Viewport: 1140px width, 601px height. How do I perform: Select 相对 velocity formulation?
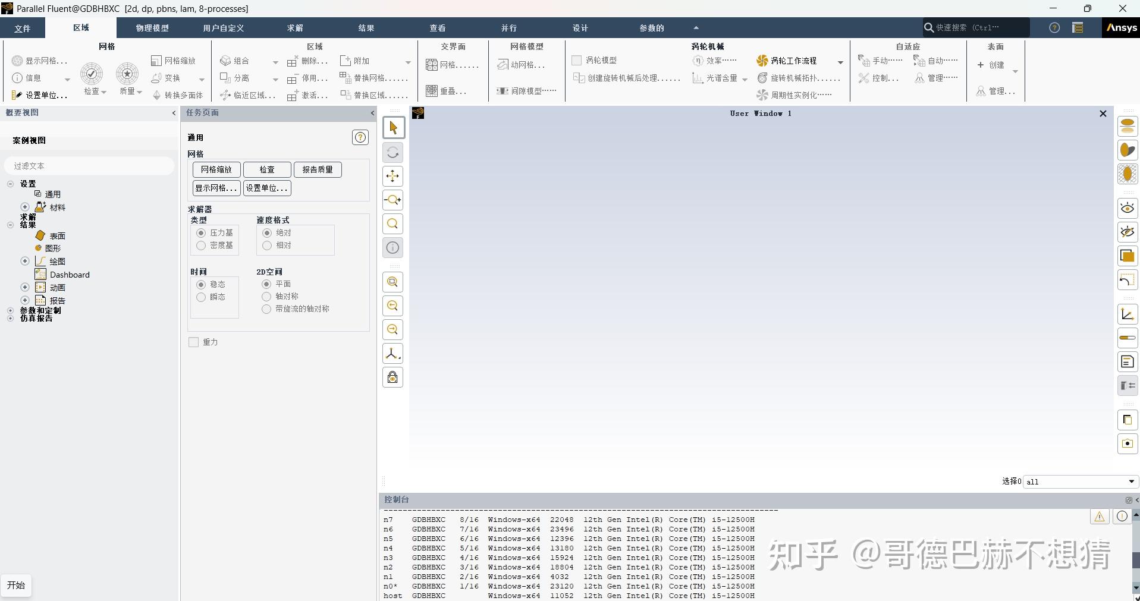[267, 246]
